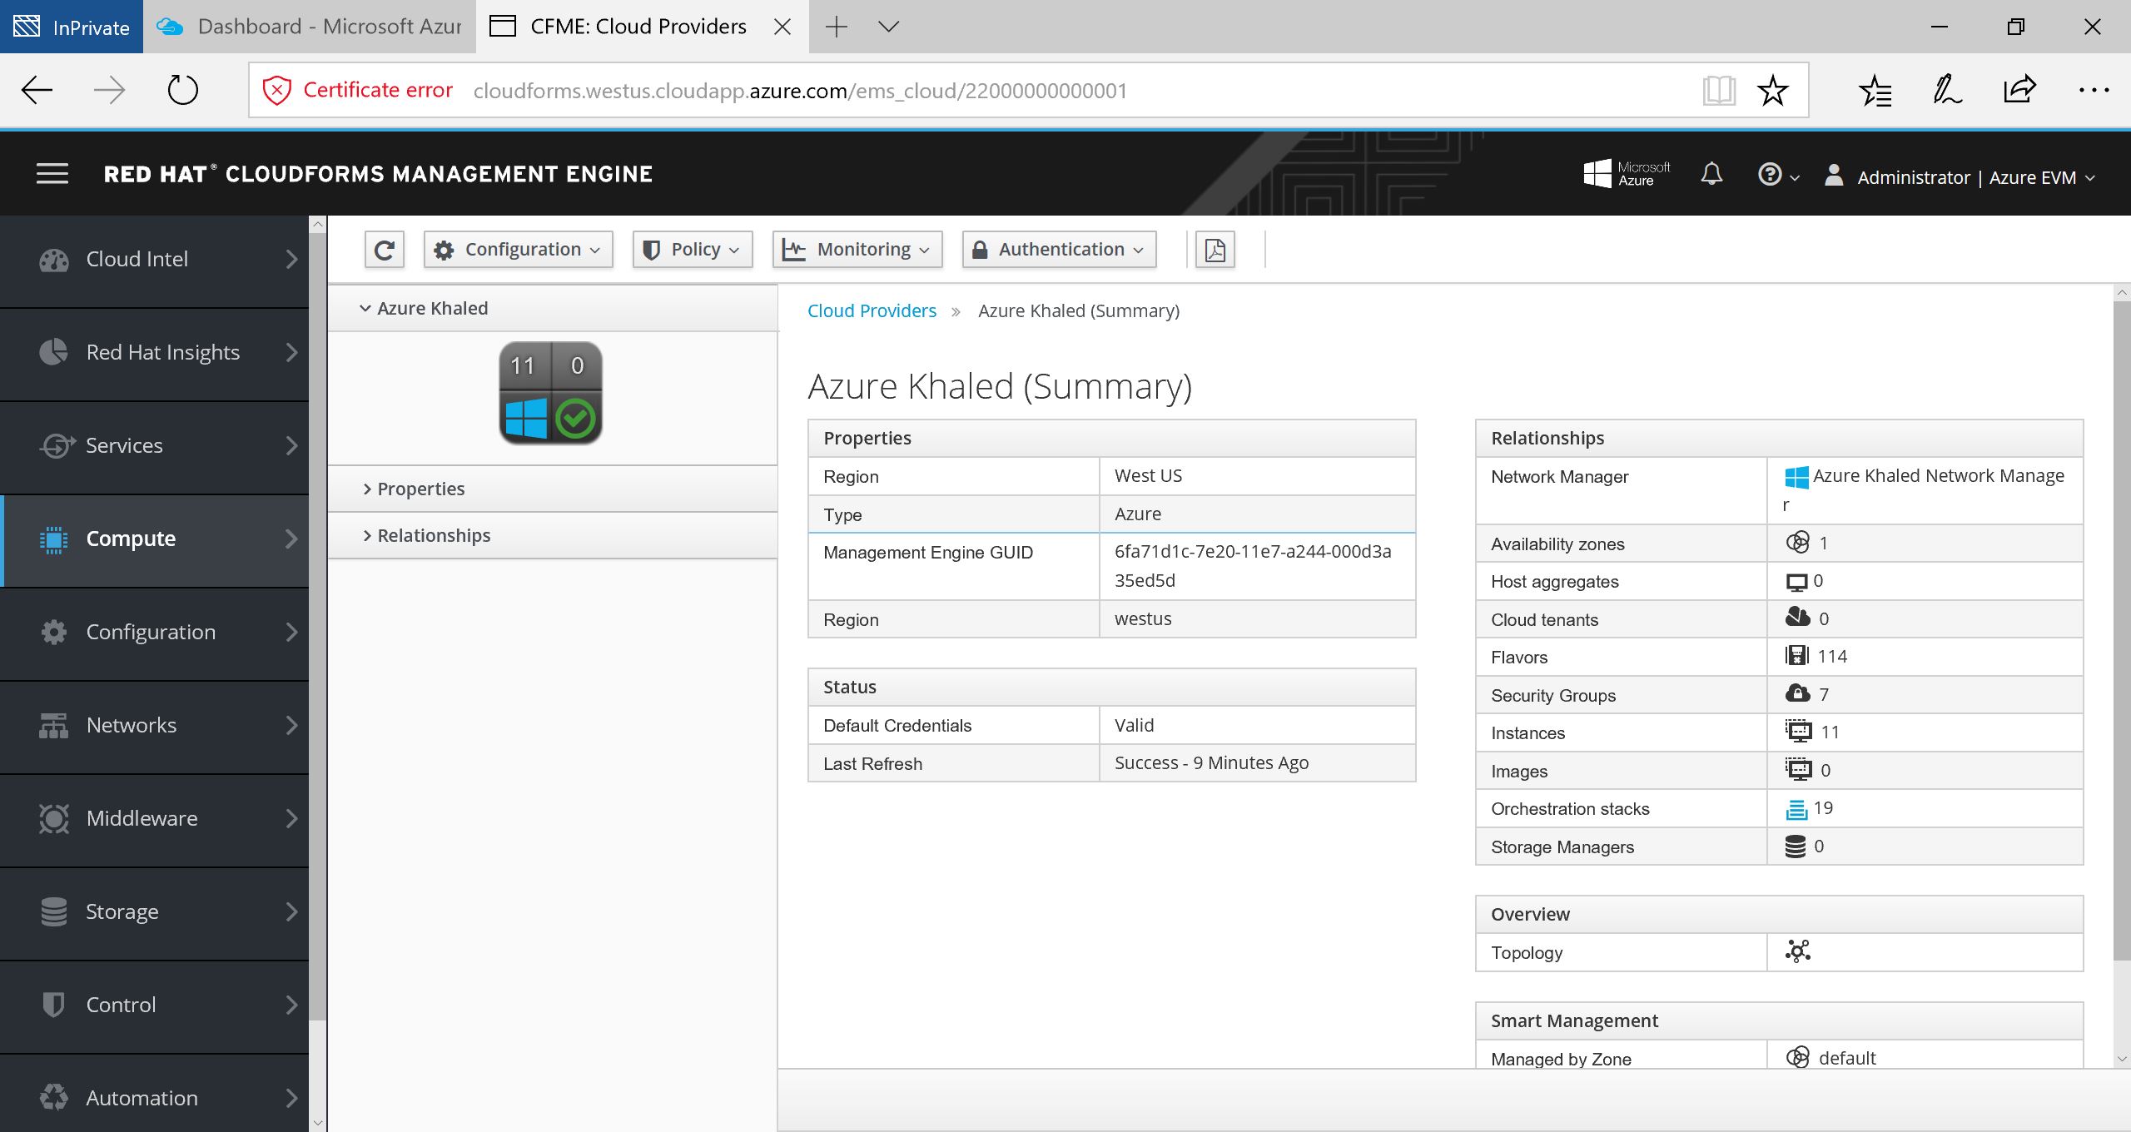Open the Configuration dropdown in toolbar
This screenshot has height=1132, width=2131.
518,250
